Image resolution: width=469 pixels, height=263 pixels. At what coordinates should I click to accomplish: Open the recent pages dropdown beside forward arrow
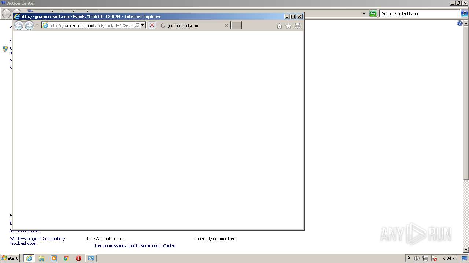[37, 26]
